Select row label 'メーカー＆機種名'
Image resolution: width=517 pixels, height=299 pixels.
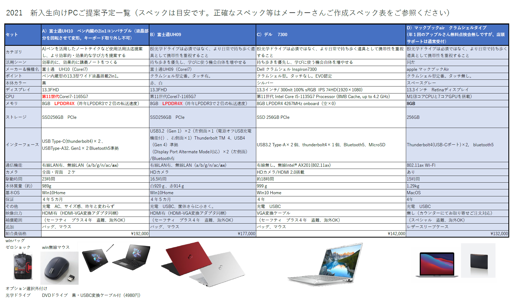(23, 69)
